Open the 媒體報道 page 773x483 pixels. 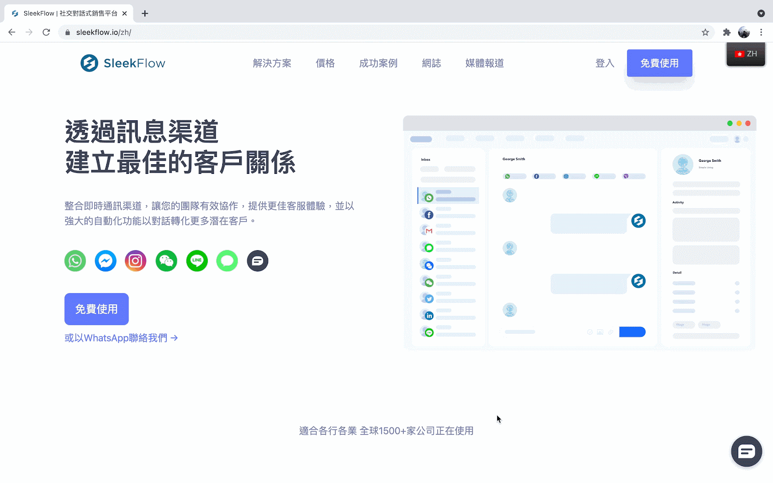click(x=485, y=63)
